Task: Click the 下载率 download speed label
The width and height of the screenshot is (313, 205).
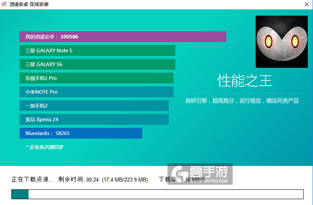Action: pos(168,179)
